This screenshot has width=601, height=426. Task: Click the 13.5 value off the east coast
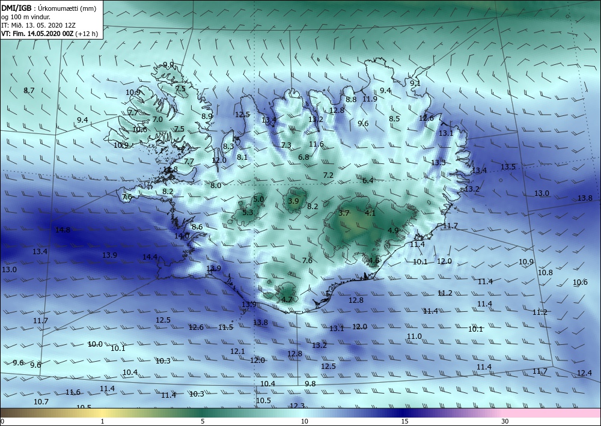508,166
